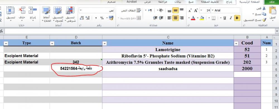This screenshot has height=109, width=279.
Task: Open the Type column filter dropdown
Action: [6, 43]
